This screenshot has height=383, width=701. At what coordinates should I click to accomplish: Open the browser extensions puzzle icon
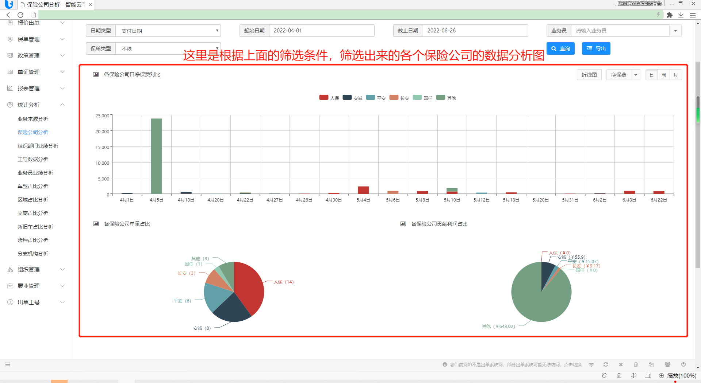tap(669, 15)
